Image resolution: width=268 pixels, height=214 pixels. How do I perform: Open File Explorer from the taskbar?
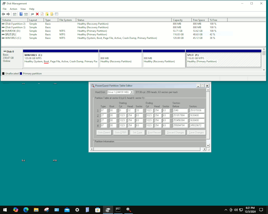click(36, 210)
